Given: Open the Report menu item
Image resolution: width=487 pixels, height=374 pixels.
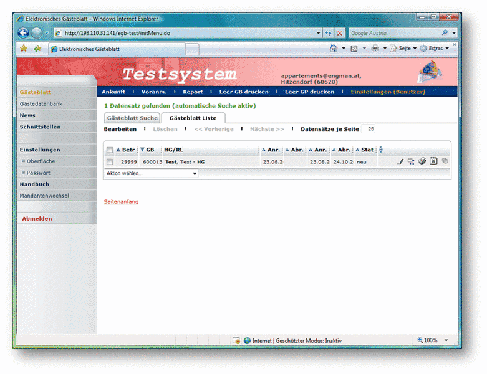Looking at the screenshot, I should coord(193,92).
